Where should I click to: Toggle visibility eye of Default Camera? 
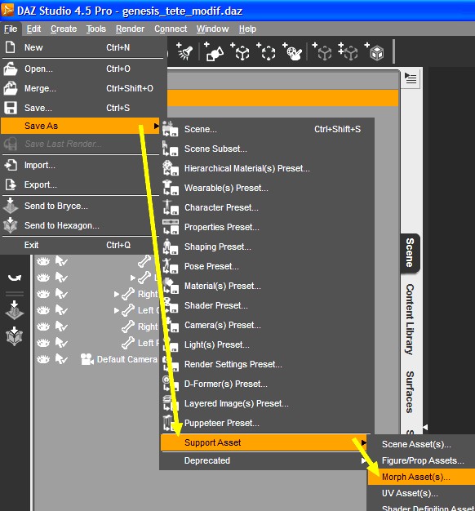[43, 359]
